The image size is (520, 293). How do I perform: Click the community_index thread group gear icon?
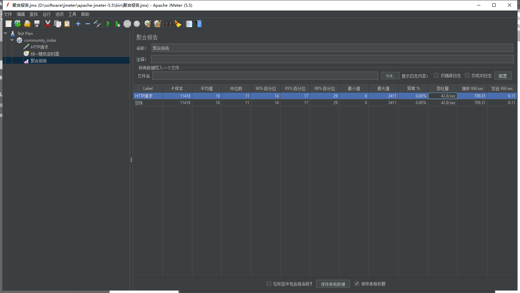(x=20, y=40)
